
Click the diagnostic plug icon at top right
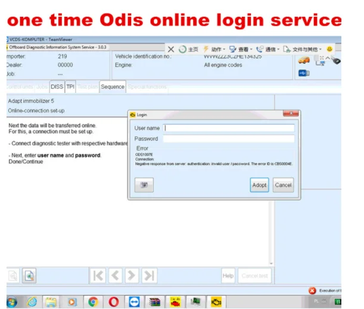[337, 61]
